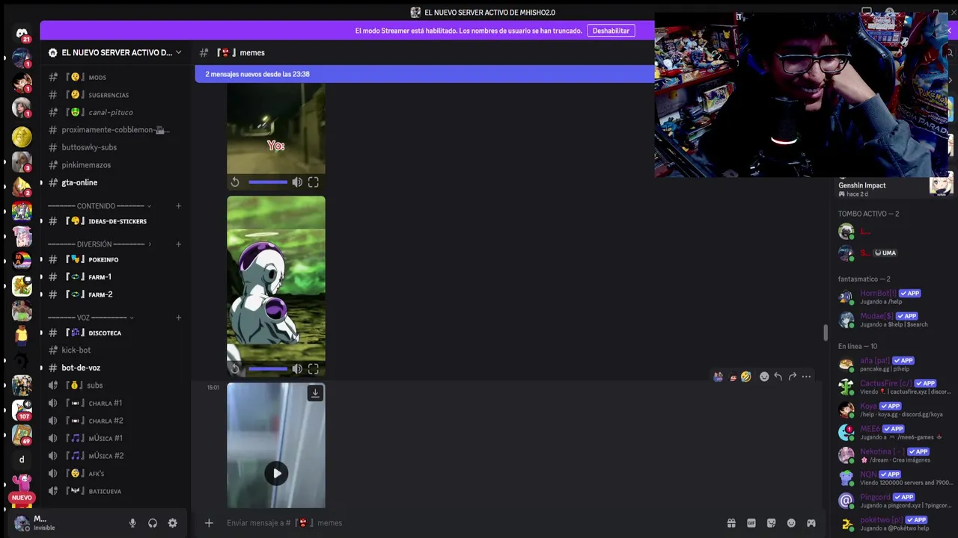This screenshot has height=538, width=958.
Task: React with laughing emoji quick reaction
Action: coord(746,377)
